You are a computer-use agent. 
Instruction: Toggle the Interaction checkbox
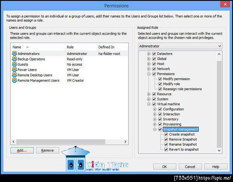160,114
